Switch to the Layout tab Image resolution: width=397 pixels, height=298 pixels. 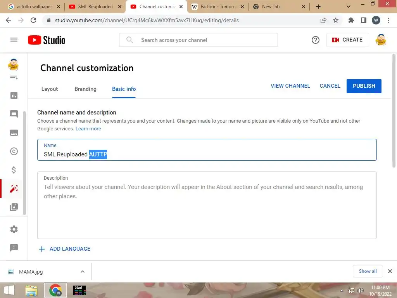50,89
